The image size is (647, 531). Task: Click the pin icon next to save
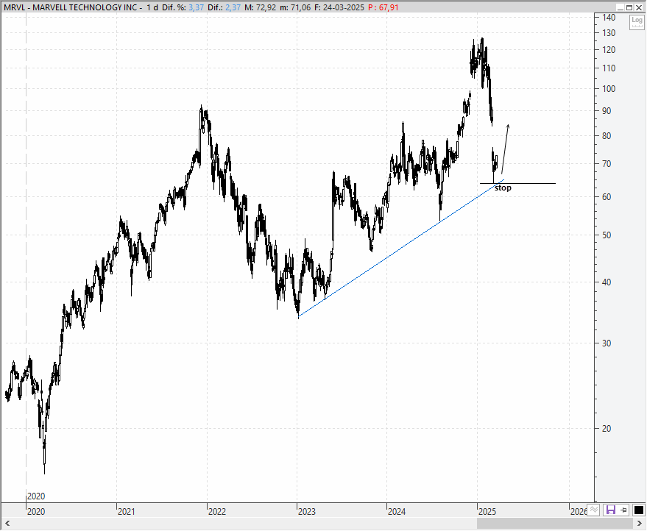coord(623,510)
